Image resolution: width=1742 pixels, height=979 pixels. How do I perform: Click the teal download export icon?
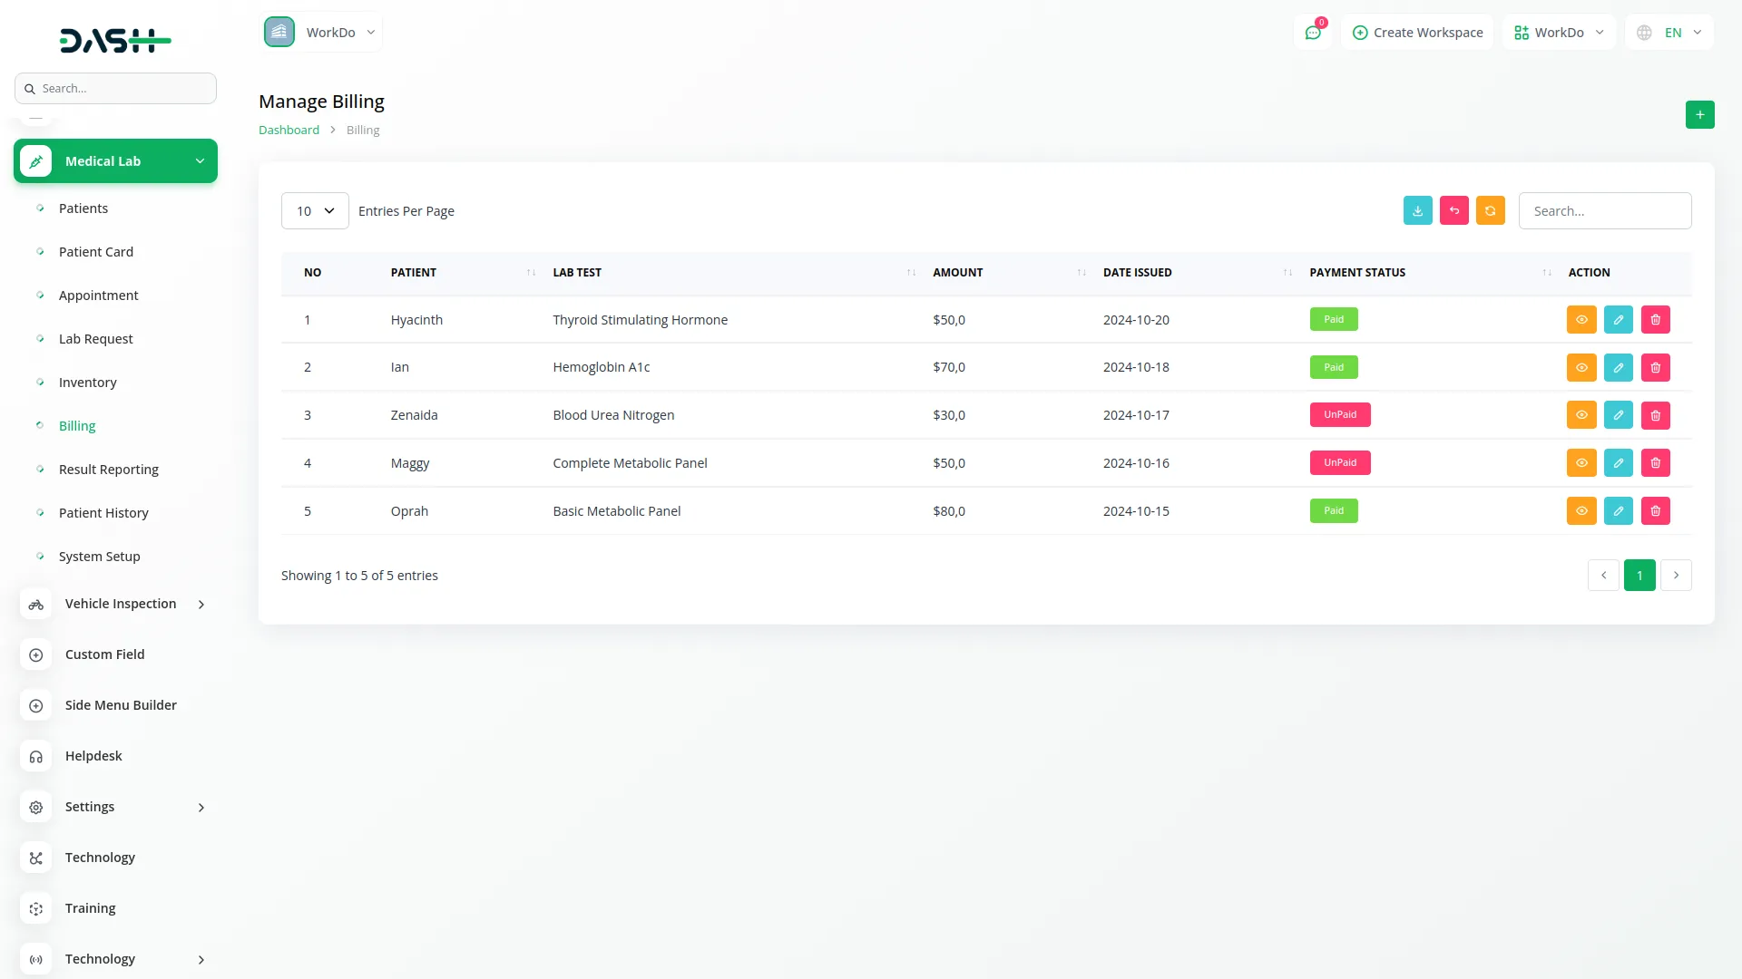pos(1417,210)
